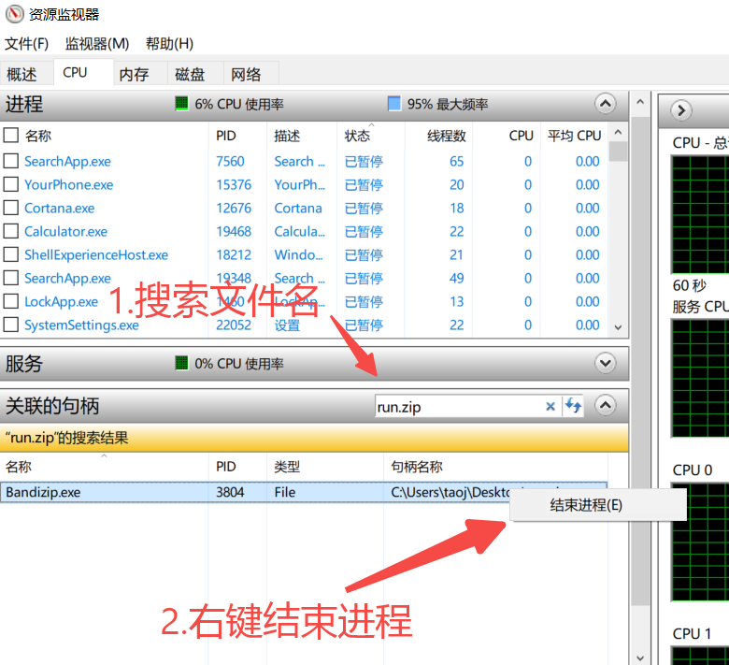Click the green indicator in the 服务 header
Viewport: 729px width, 665px height.
pyautogui.click(x=181, y=363)
